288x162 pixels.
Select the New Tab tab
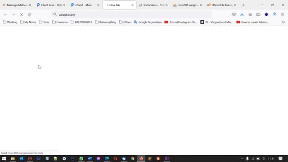pyautogui.click(x=119, y=5)
